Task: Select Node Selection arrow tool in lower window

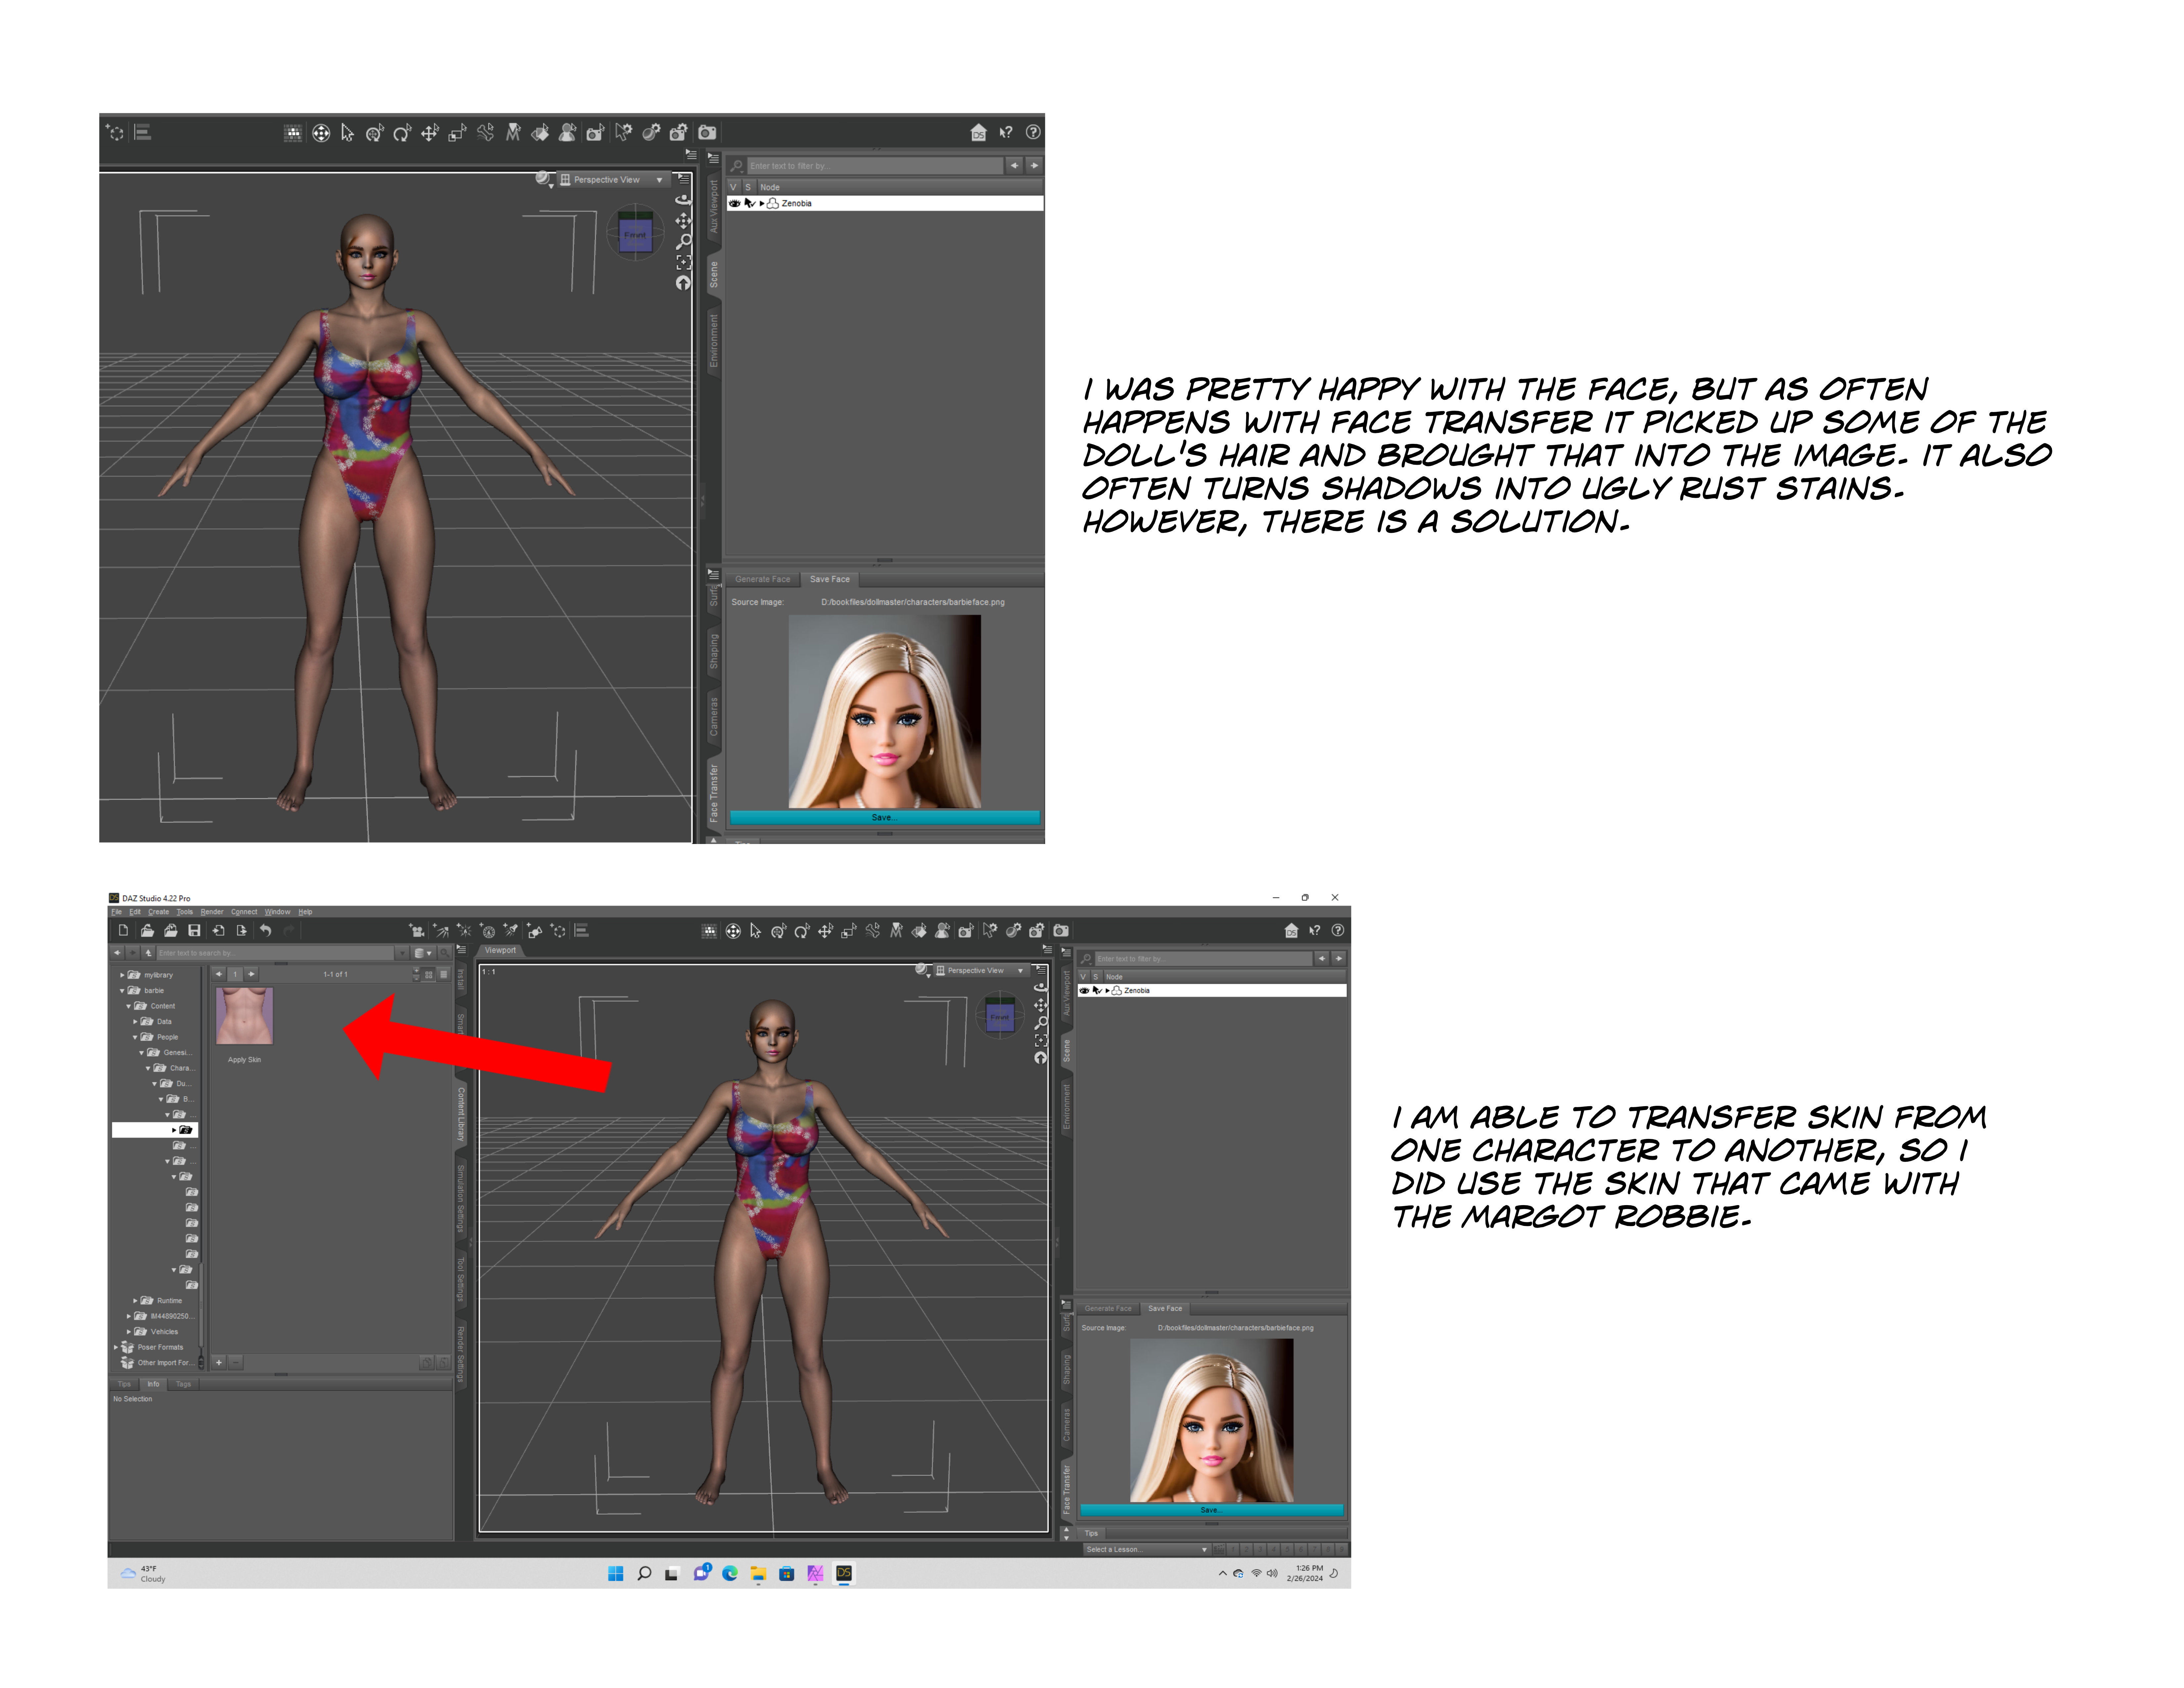Action: (755, 931)
